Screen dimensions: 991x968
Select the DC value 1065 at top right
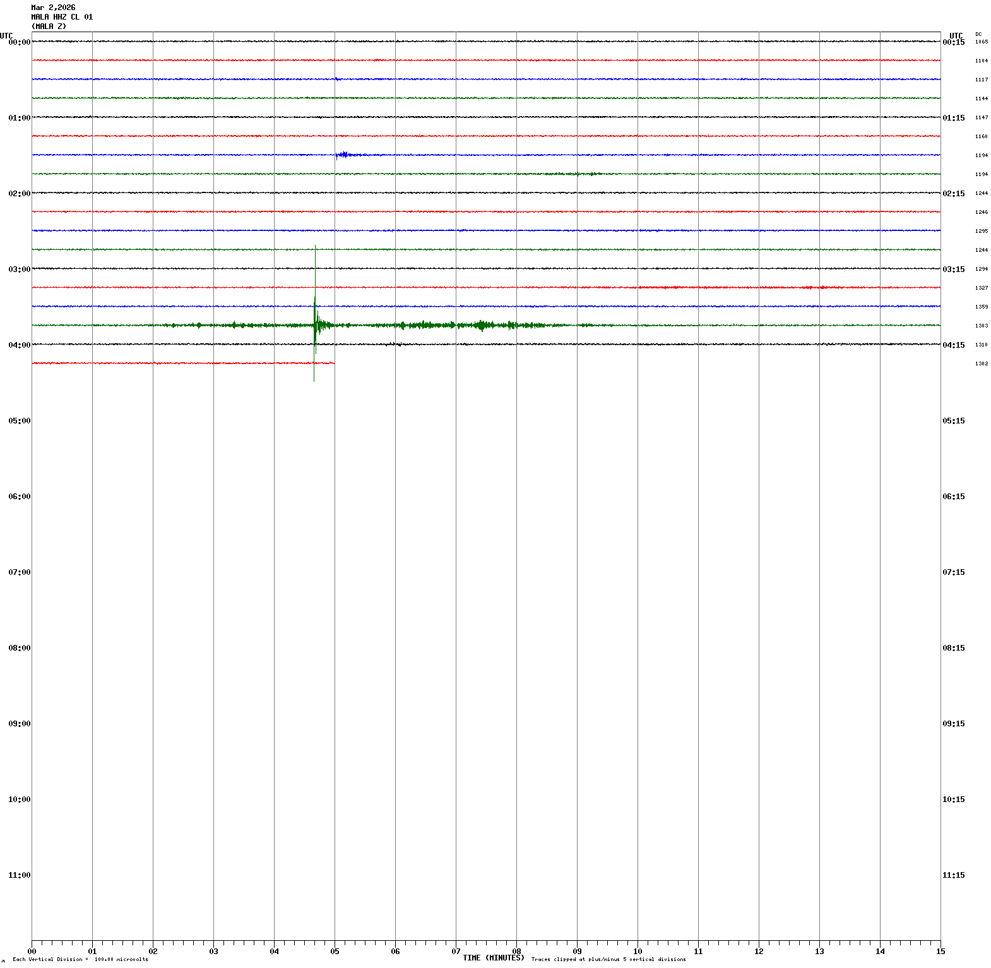(x=982, y=42)
